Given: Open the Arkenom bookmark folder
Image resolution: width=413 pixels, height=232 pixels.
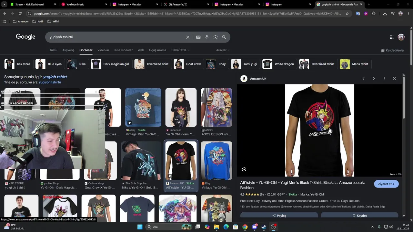Looking at the screenshot, I should pyautogui.click(x=21, y=21).
